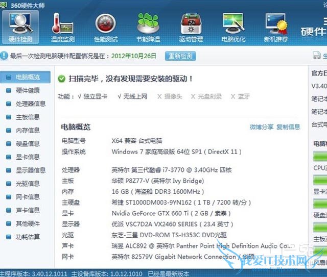Click 瑞昱 ALC892 sound card value
Image resolution: width=327 pixels, height=277 pixels.
pos(202,246)
